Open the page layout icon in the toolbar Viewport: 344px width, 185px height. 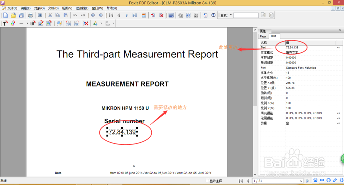pyautogui.click(x=144, y=15)
